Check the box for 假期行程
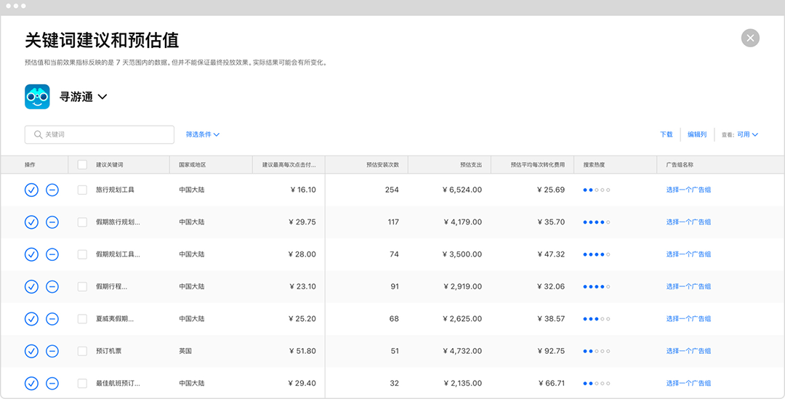The width and height of the screenshot is (785, 404). tap(83, 286)
